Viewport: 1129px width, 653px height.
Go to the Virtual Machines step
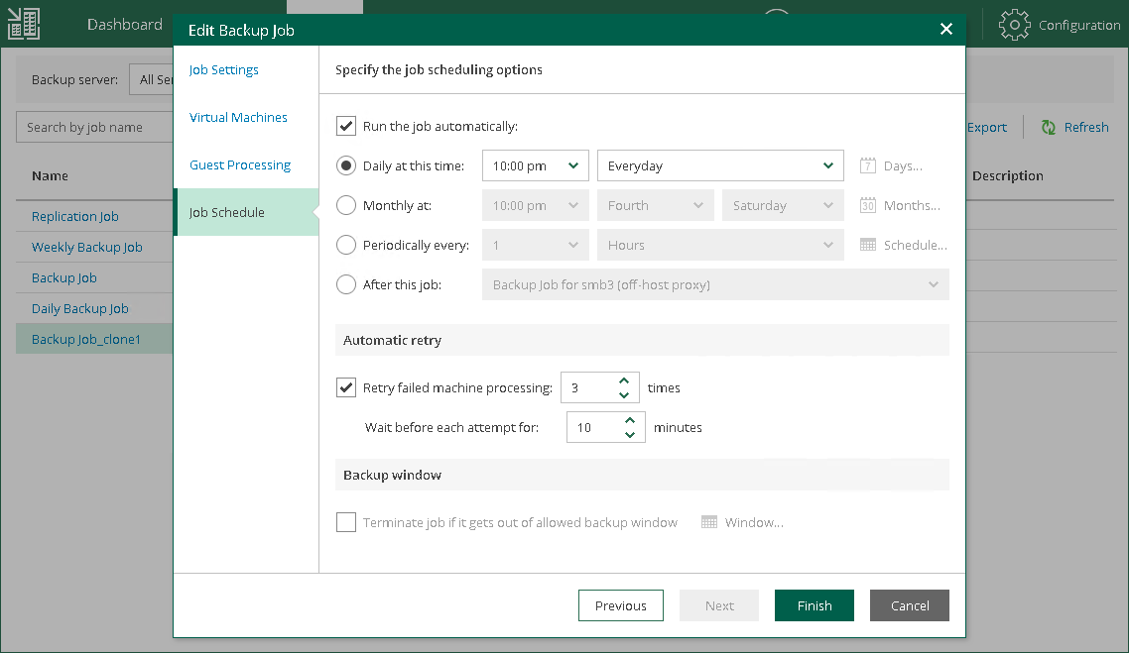click(238, 117)
